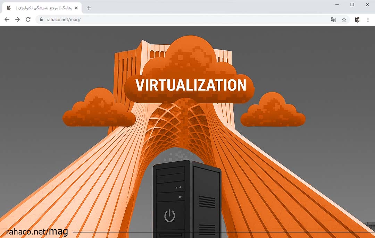This screenshot has height=238, width=375.
Task: View site information via the padlock icon
Action: (x=41, y=19)
